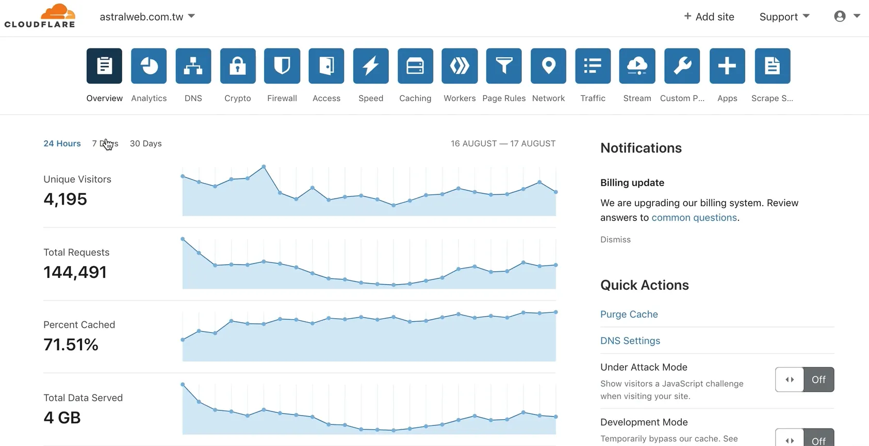Click peak data point in Unique Visitors chart
Screen dimensions: 869x446
pyautogui.click(x=264, y=167)
